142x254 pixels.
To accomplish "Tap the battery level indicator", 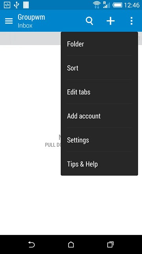I will (117, 5).
